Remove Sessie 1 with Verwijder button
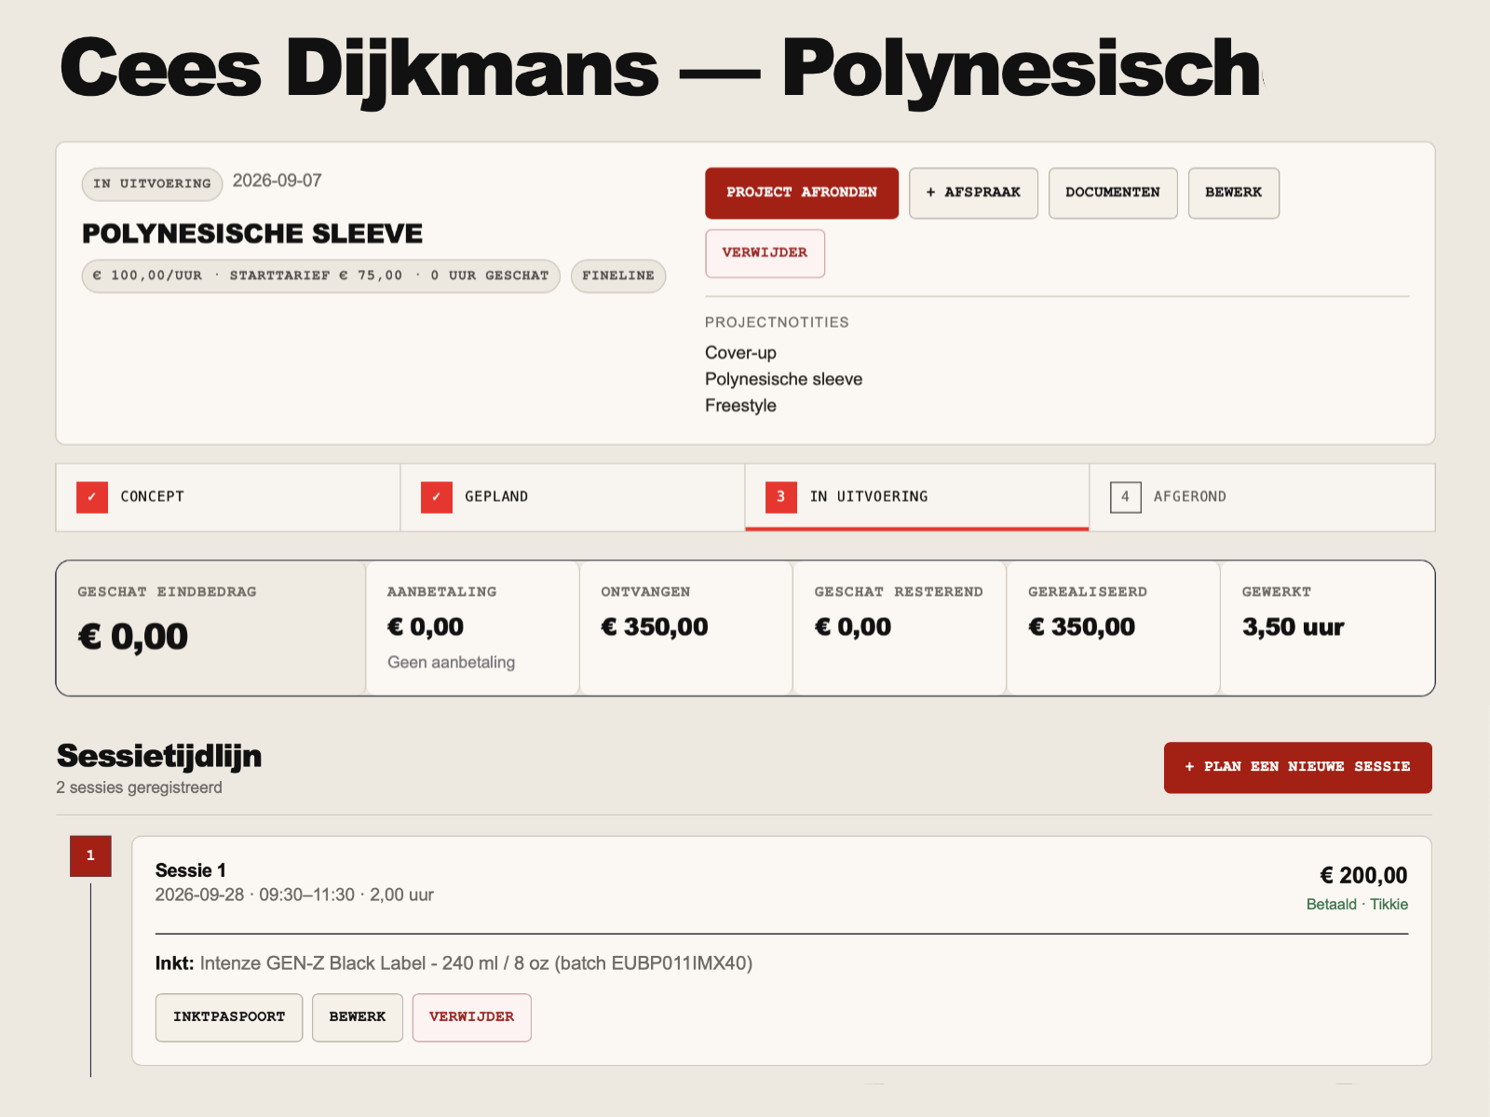Viewport: 1490px width, 1117px height. (x=472, y=1017)
